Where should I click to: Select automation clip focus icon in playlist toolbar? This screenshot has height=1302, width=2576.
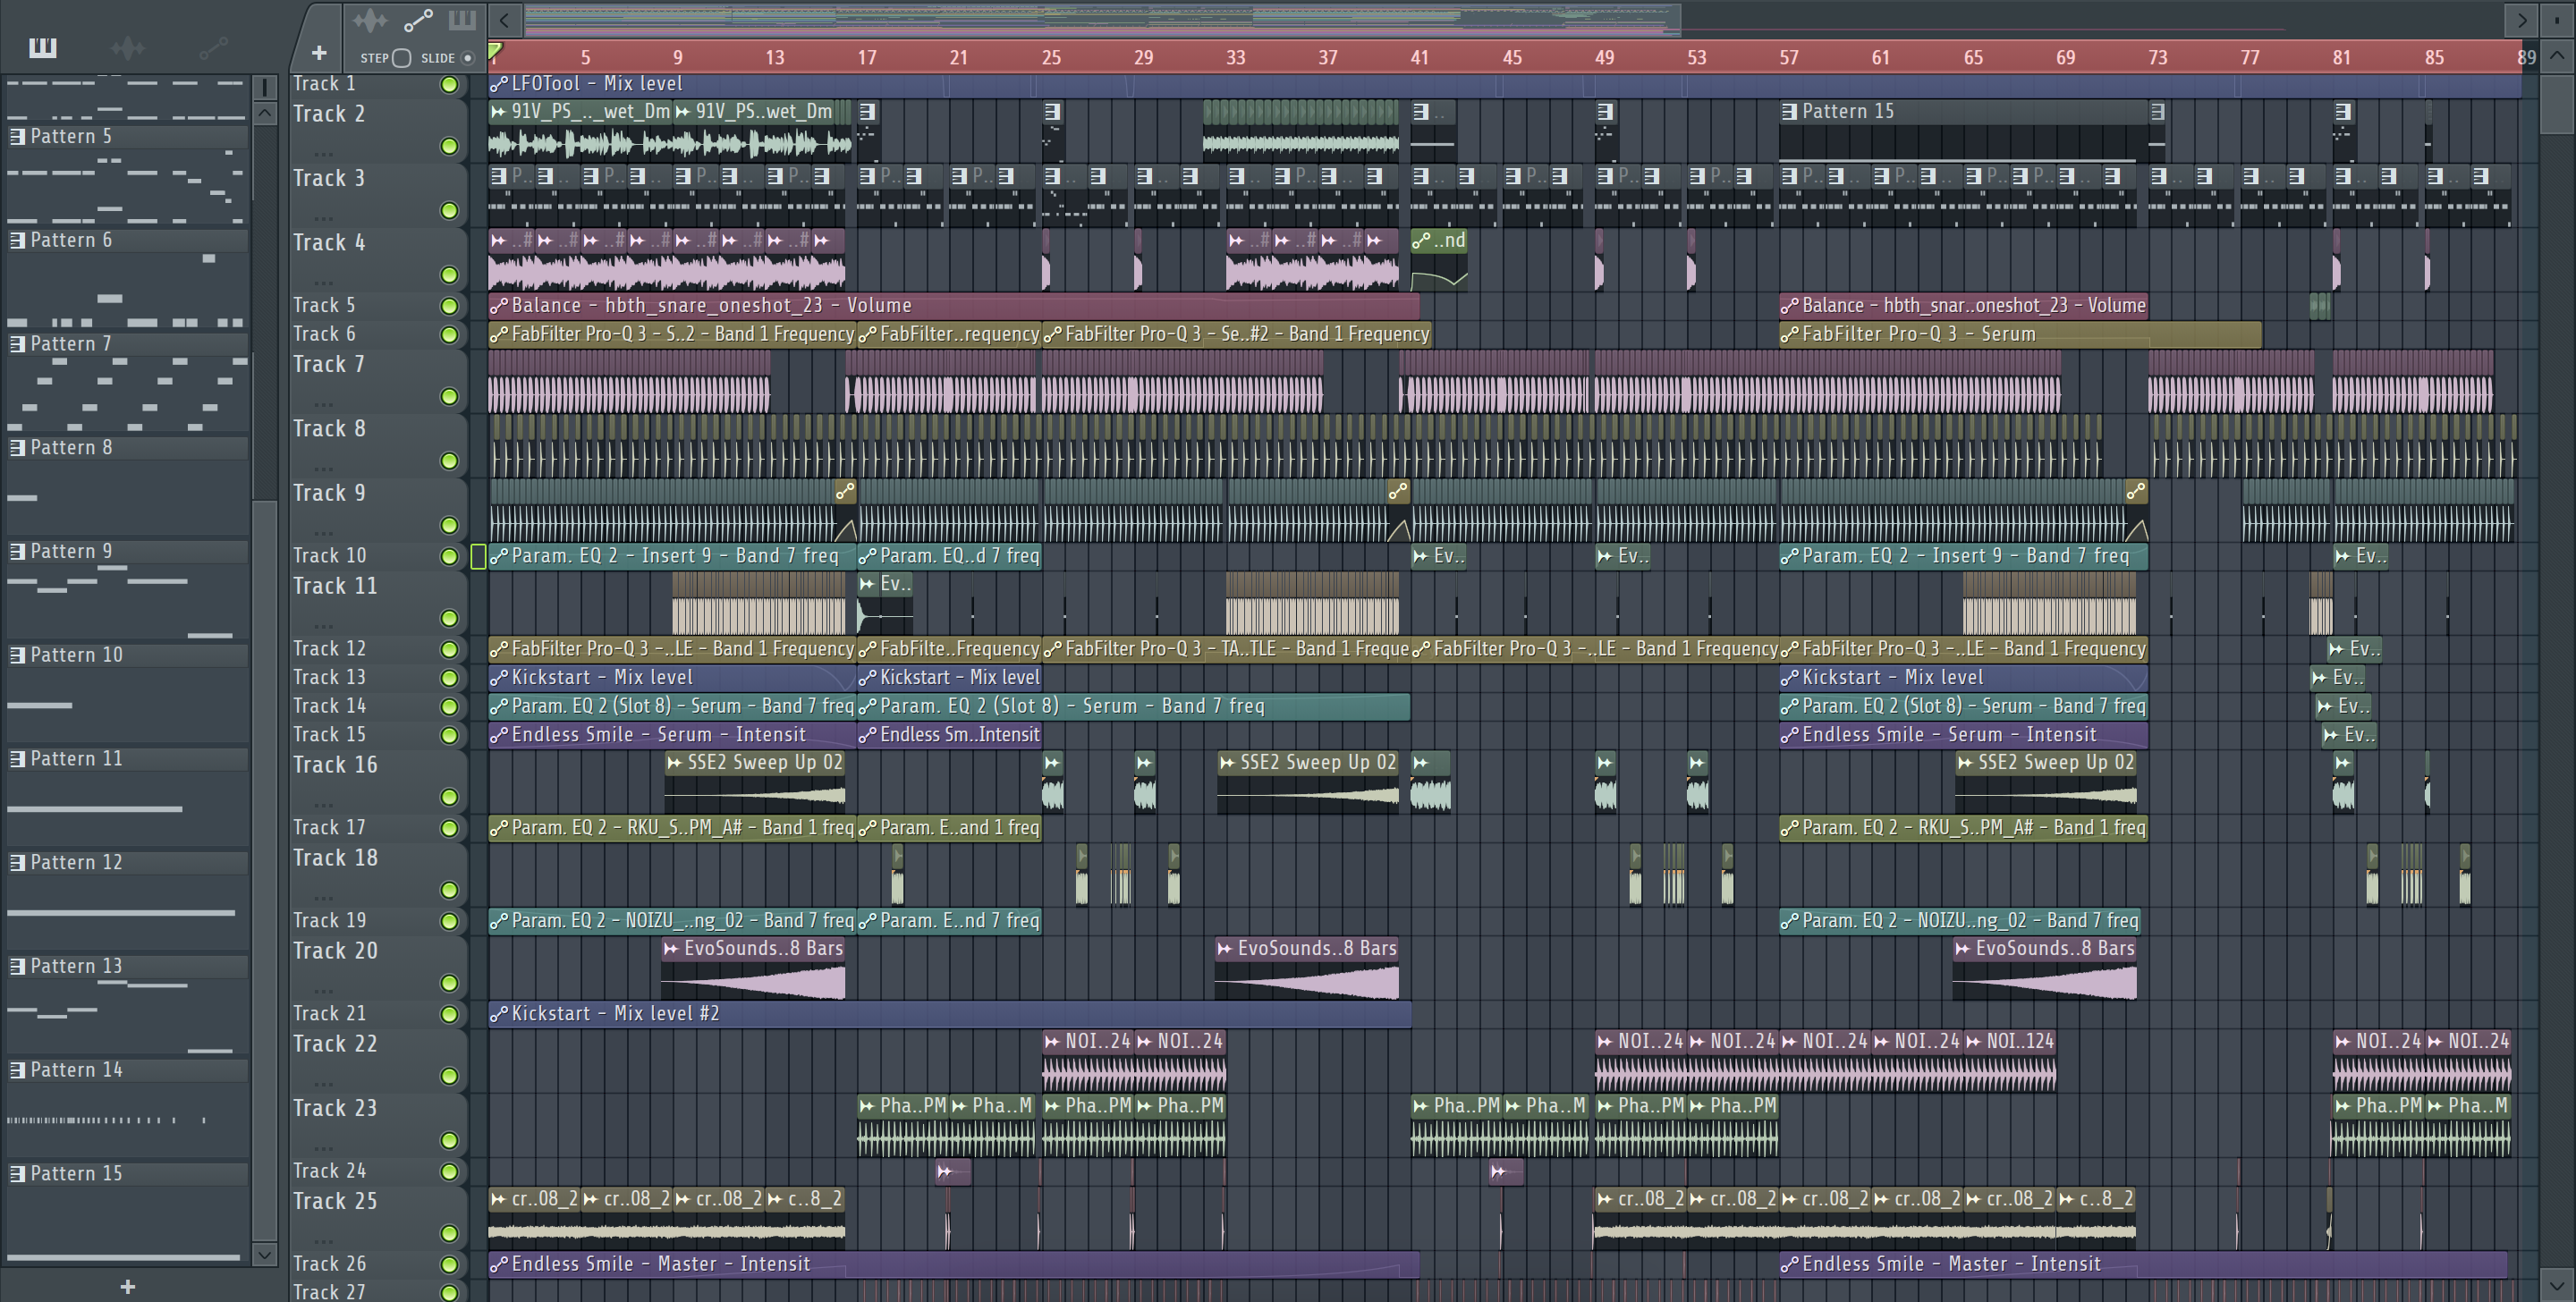pyautogui.click(x=418, y=20)
